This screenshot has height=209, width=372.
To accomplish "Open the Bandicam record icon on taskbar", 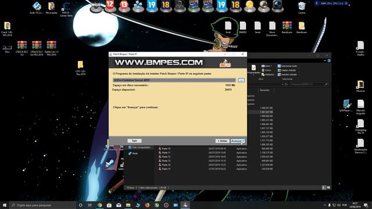I will [166, 205].
